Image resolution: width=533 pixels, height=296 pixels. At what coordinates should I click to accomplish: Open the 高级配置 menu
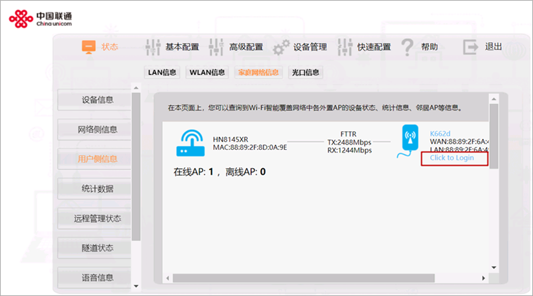tap(246, 47)
